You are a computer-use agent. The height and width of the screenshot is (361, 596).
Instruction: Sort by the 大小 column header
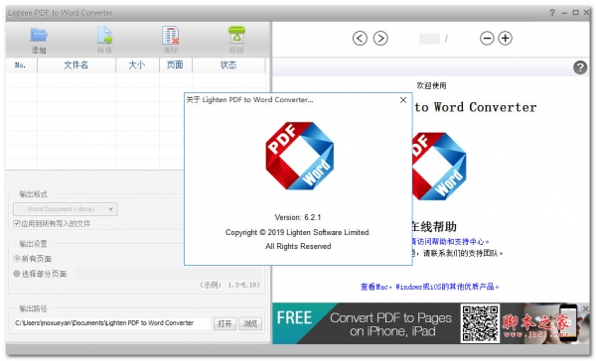(137, 65)
